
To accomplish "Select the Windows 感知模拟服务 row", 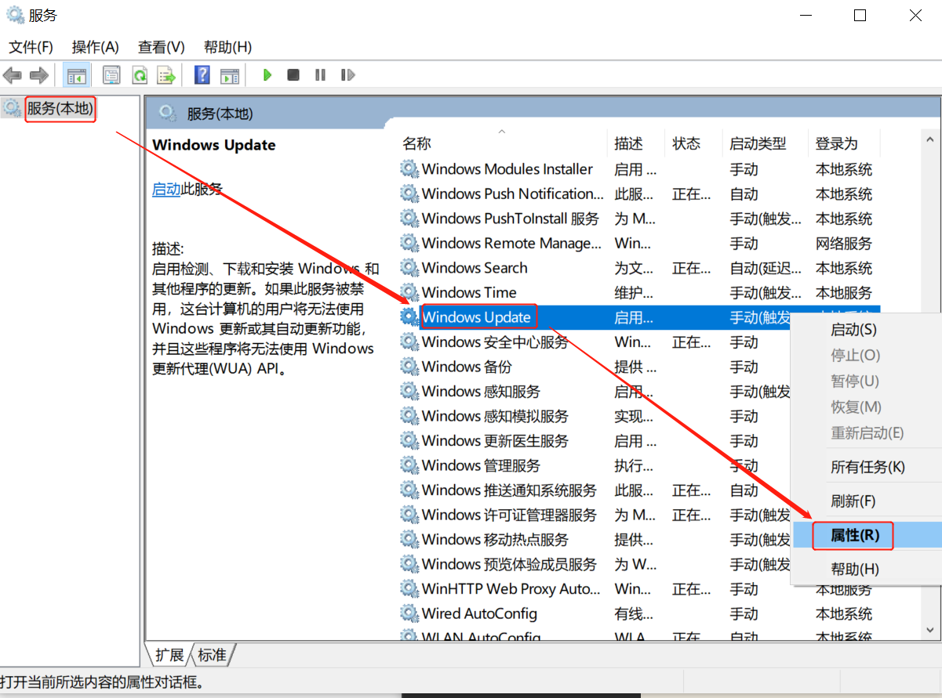I will pyautogui.click(x=596, y=415).
